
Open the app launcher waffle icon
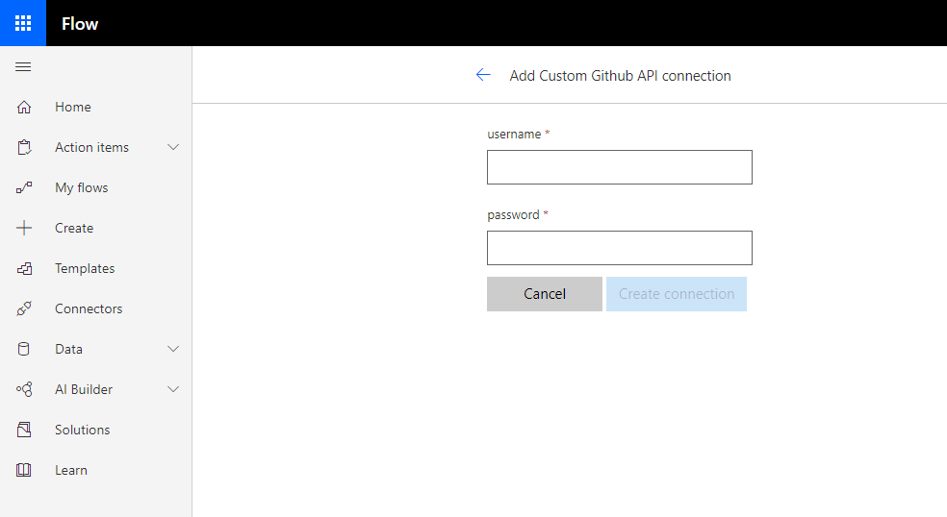click(x=23, y=23)
